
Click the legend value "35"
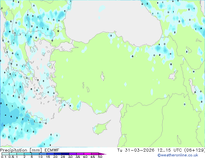tap(78, 157)
